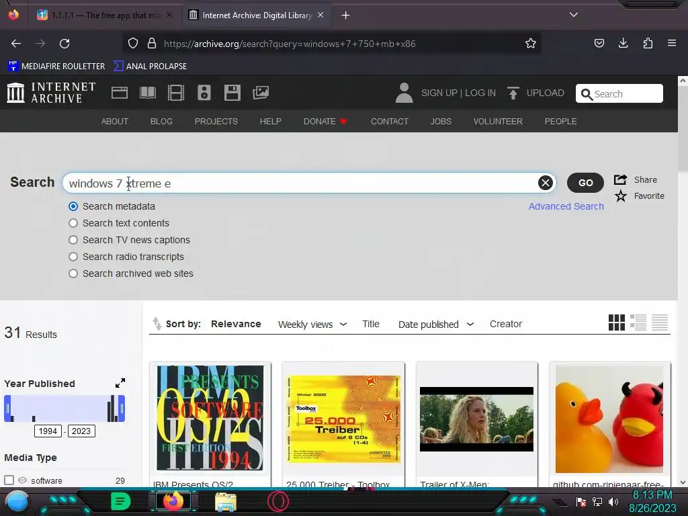Click LOG IN link

[480, 93]
